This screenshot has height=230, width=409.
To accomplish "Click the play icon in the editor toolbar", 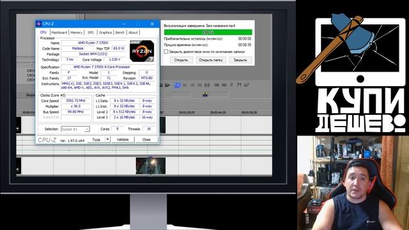I will [167, 85].
